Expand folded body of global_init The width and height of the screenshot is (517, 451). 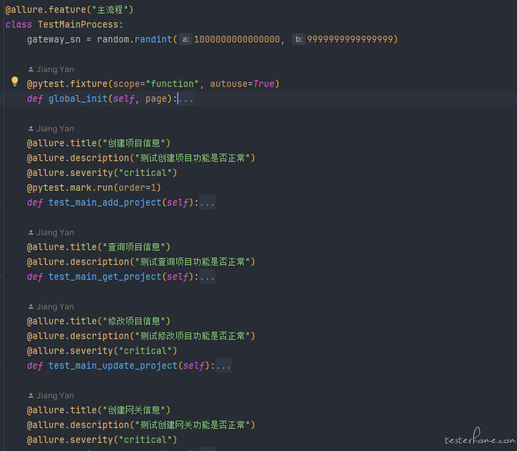click(186, 98)
